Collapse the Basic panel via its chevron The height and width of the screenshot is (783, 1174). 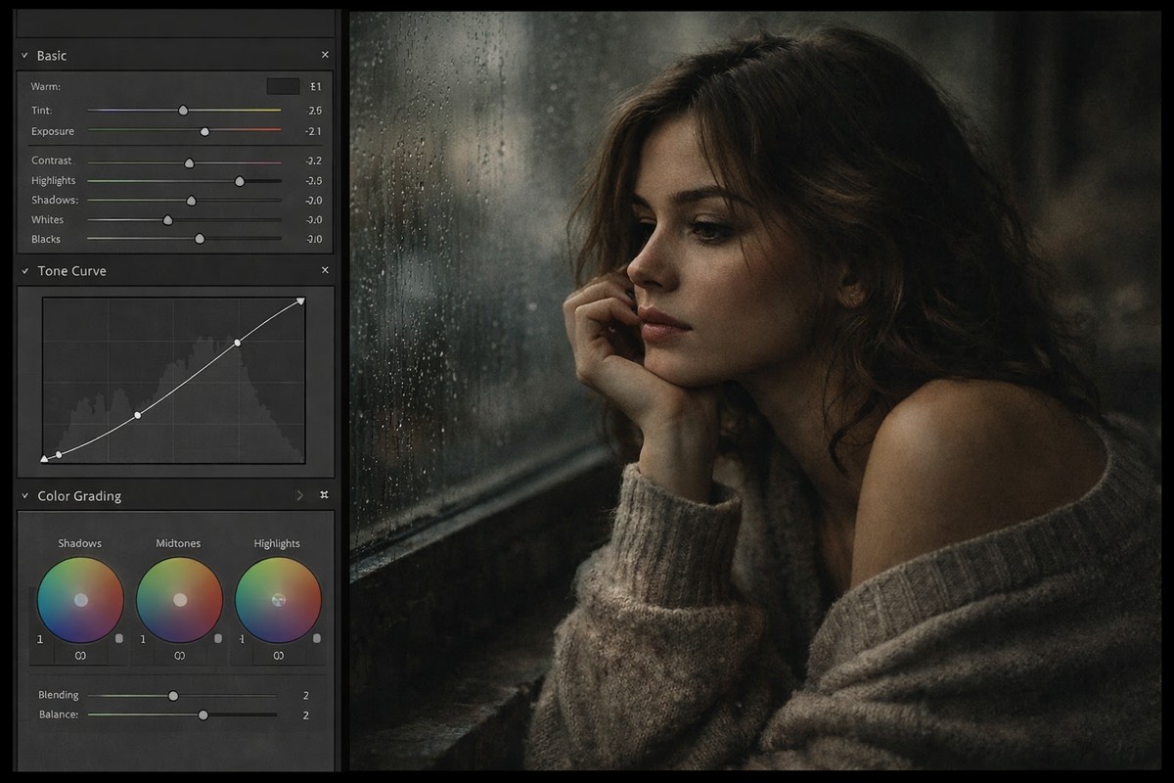tap(24, 56)
